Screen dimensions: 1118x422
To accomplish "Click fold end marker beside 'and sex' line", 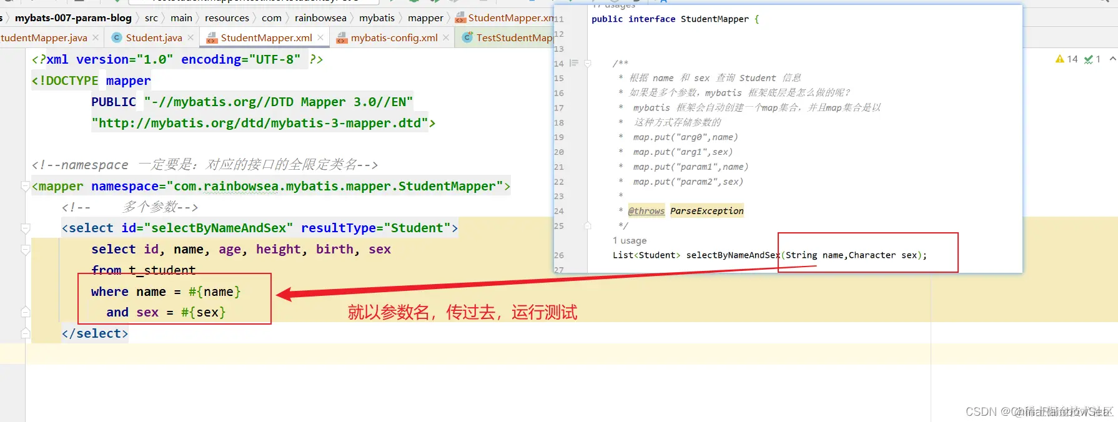I will [26, 312].
